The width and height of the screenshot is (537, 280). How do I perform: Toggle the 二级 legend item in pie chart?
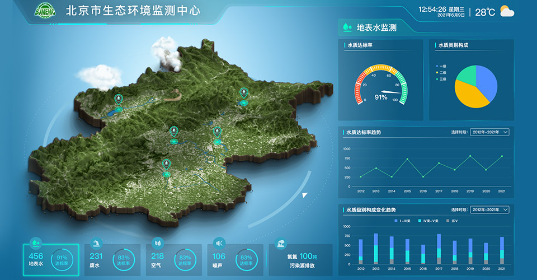pyautogui.click(x=440, y=73)
